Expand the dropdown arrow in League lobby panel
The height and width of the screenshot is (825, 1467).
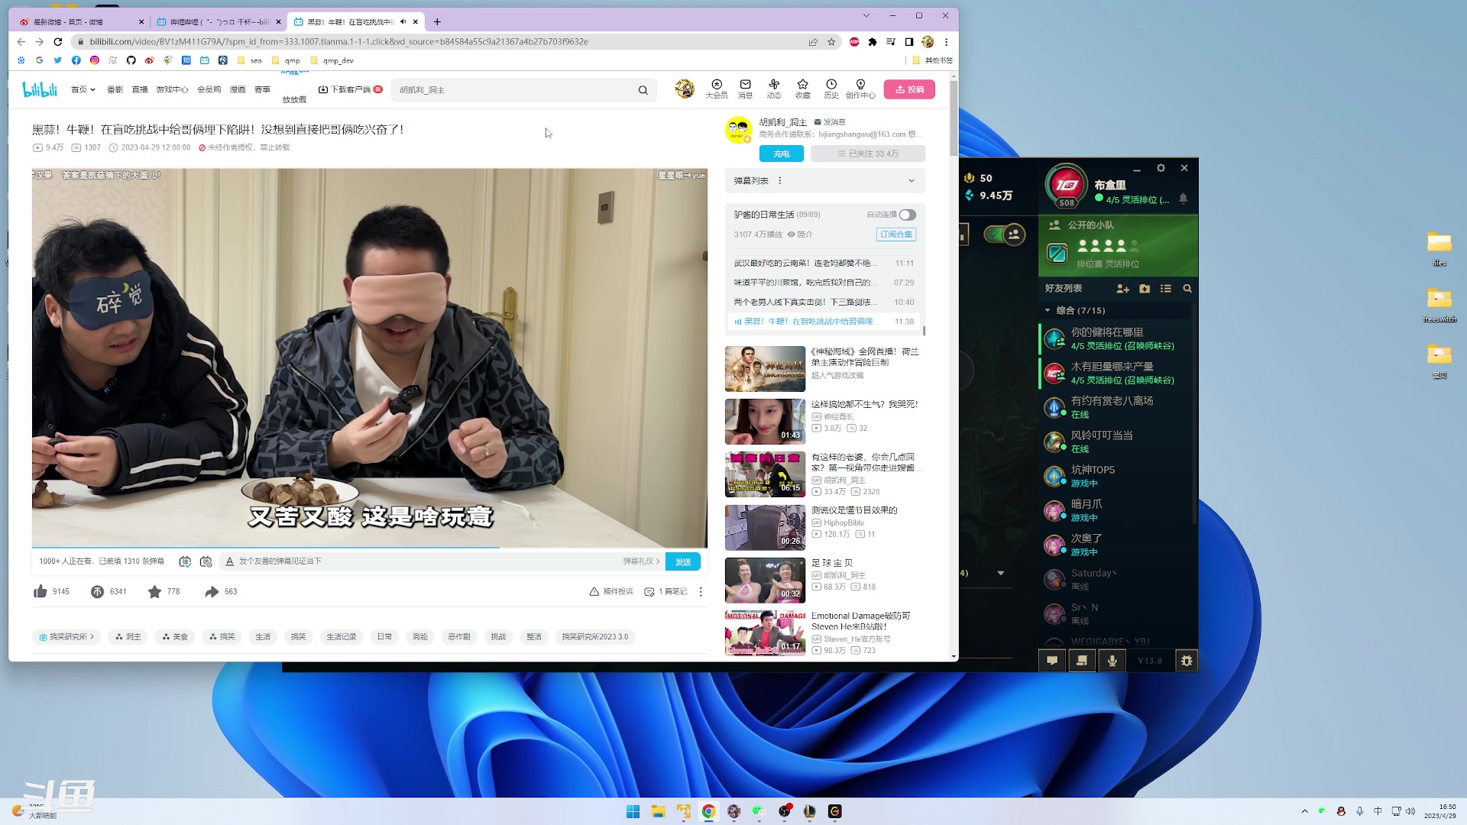click(x=1001, y=573)
